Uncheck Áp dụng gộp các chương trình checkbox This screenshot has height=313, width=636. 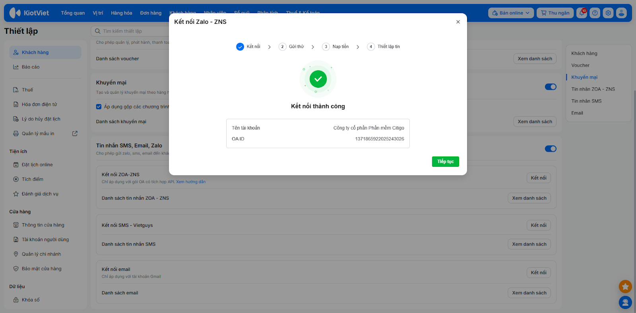99,106
